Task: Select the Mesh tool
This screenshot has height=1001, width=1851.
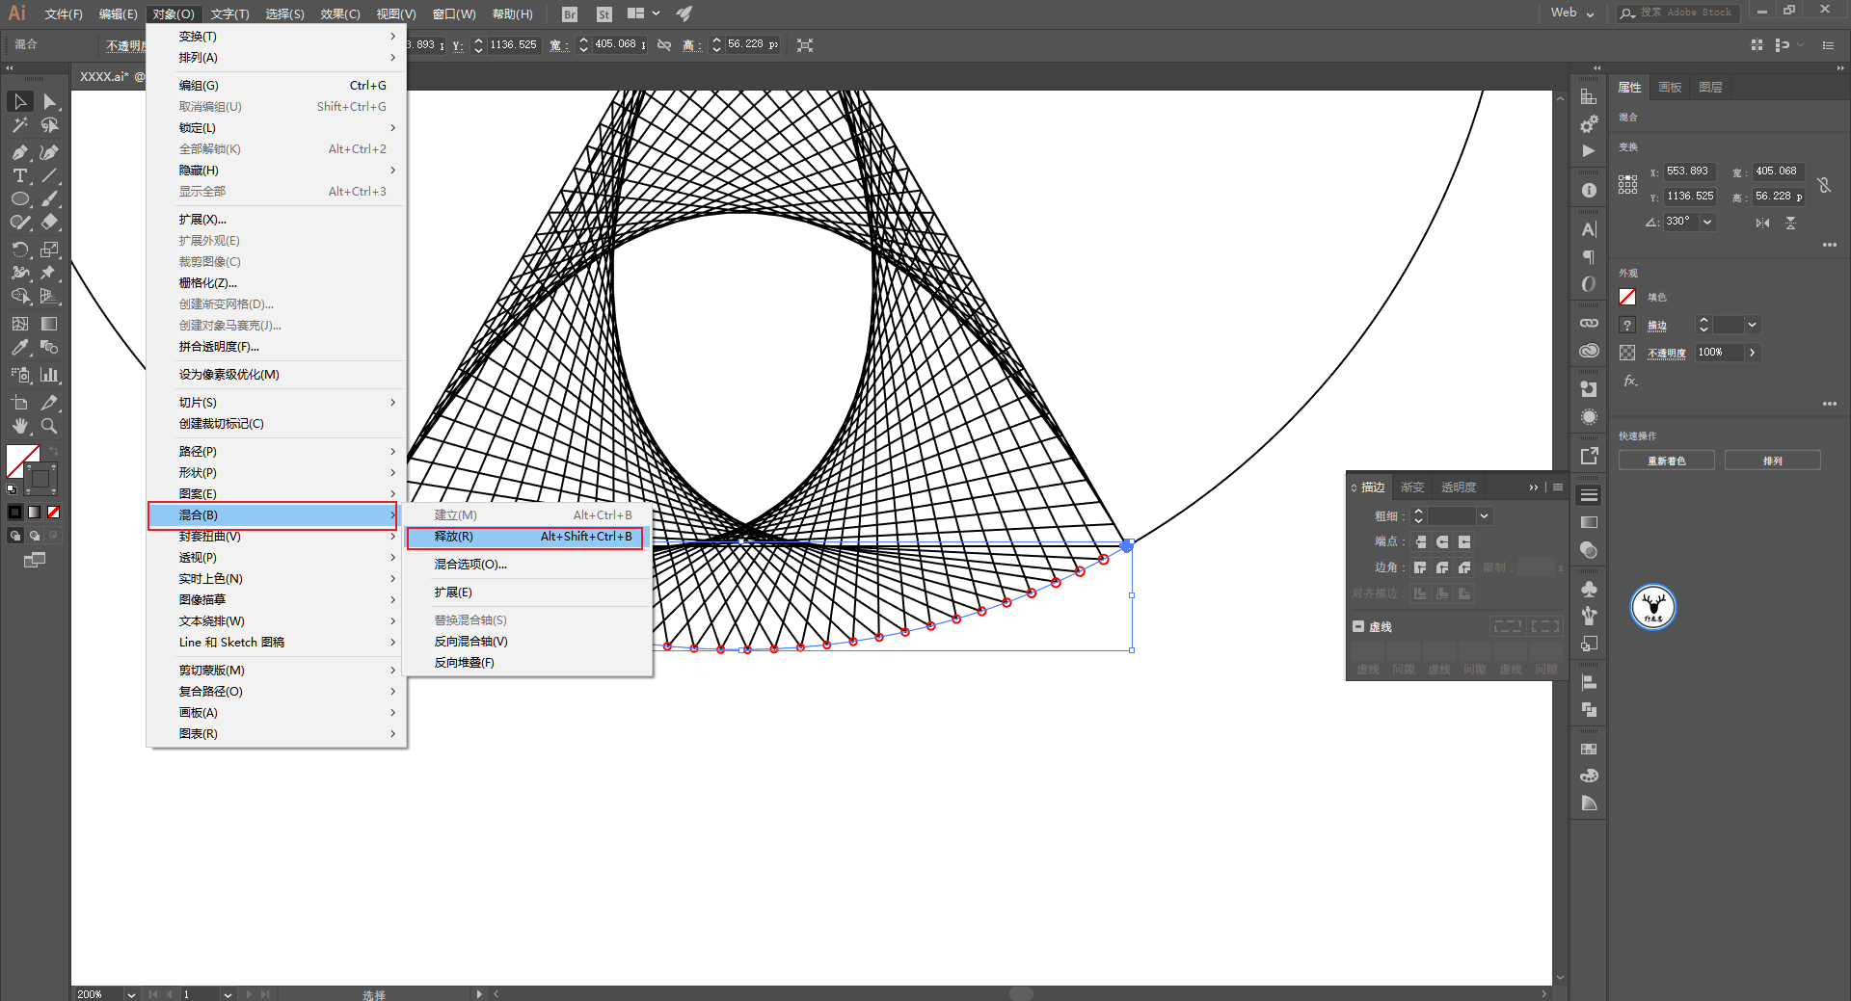Action: [x=20, y=324]
